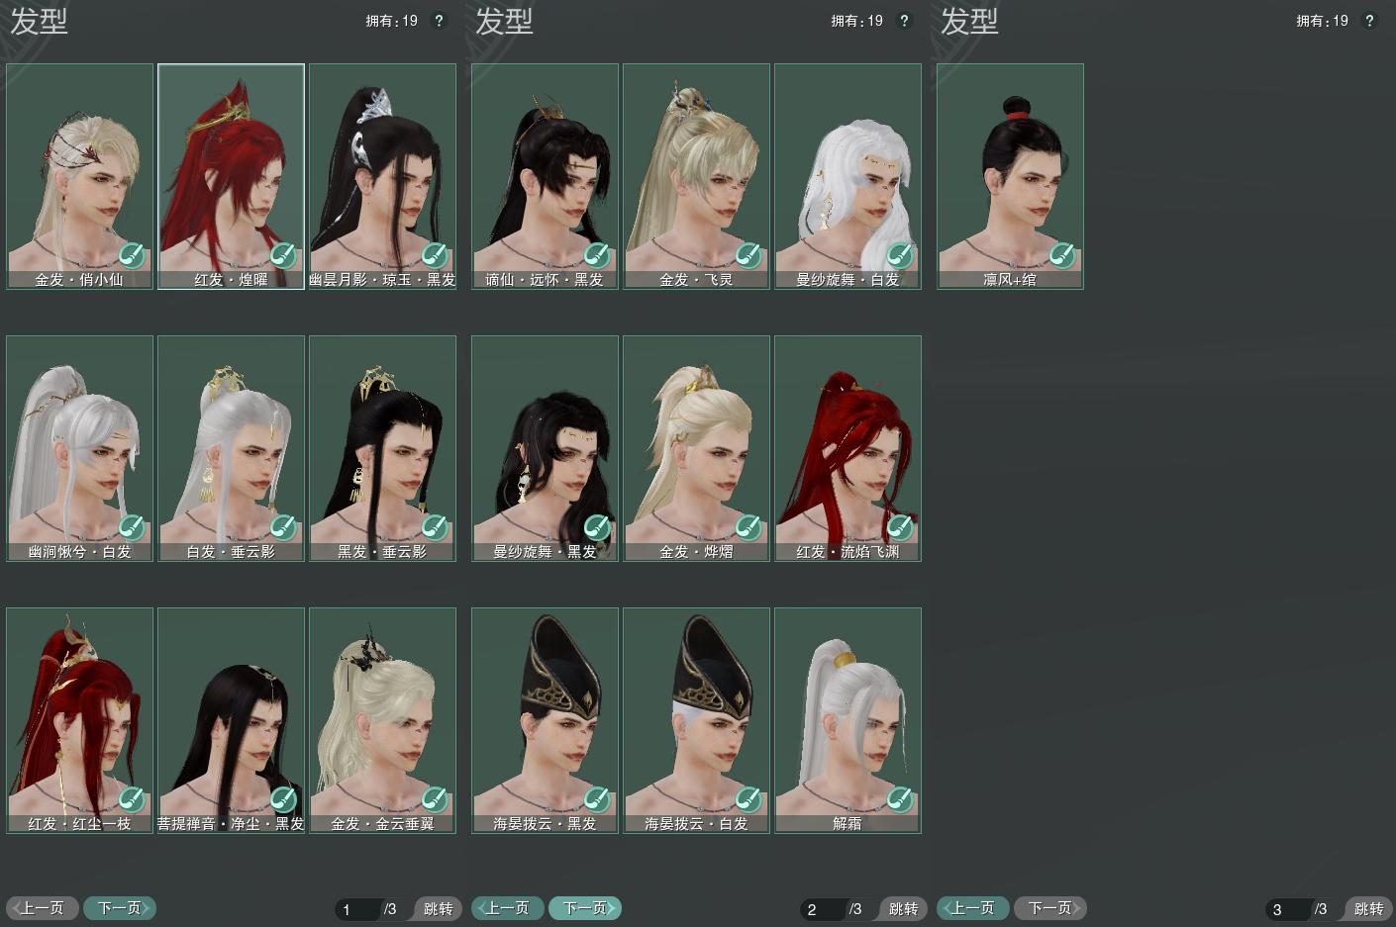Select the 黑发·垂云影 hairstyle thumbnail
Viewport: 1396px width, 927px height.
(382, 448)
